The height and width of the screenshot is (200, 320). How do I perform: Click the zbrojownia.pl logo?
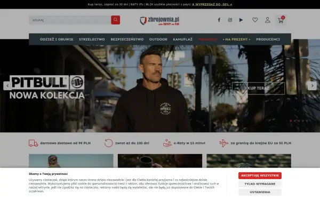[159, 21]
